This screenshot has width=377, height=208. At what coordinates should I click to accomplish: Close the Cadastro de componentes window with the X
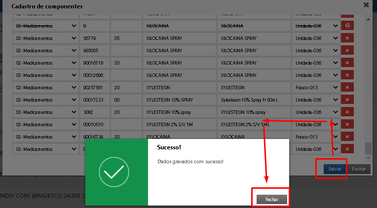[366, 5]
